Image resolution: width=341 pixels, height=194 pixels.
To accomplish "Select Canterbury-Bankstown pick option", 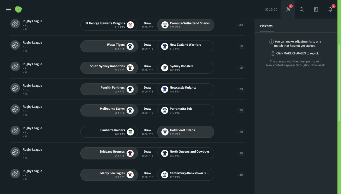I will [x=186, y=175].
